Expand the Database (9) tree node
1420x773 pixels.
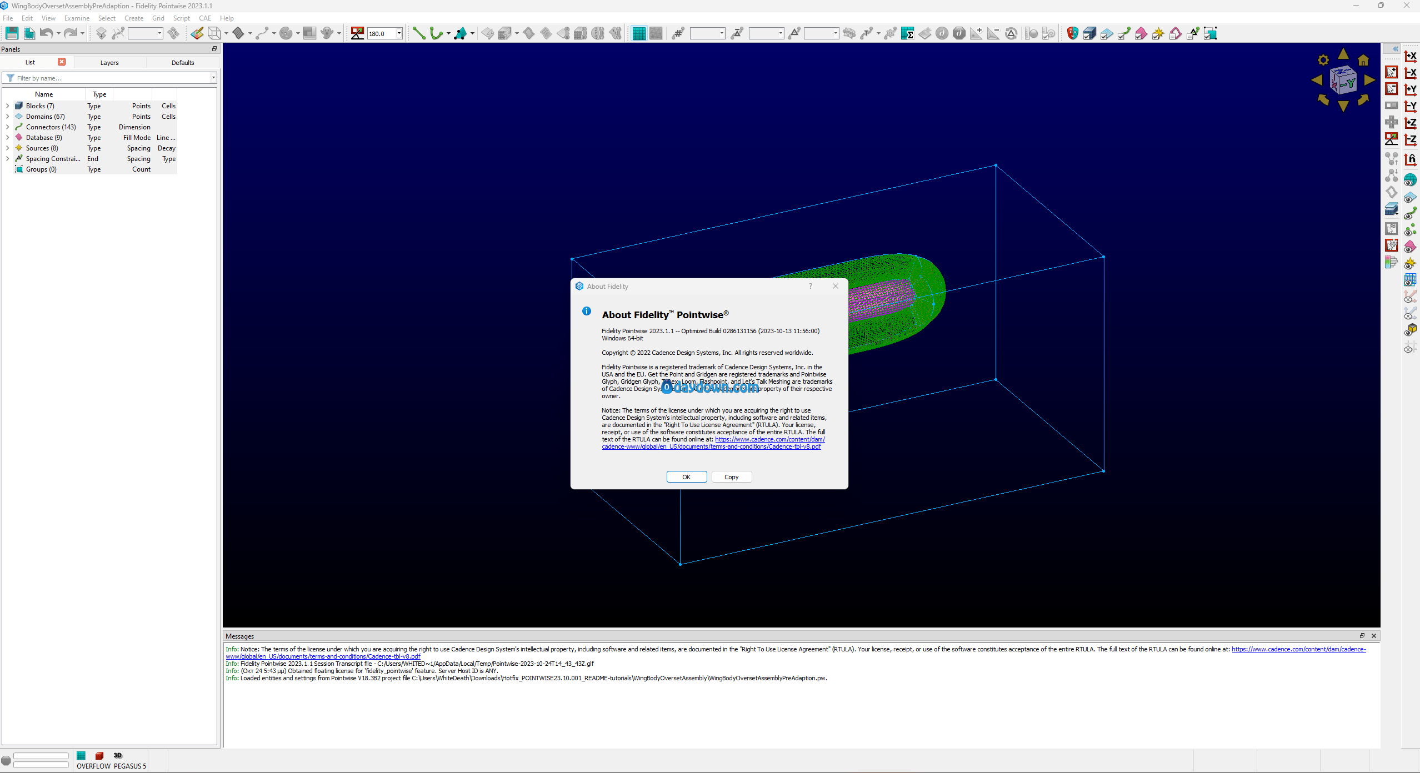7,137
